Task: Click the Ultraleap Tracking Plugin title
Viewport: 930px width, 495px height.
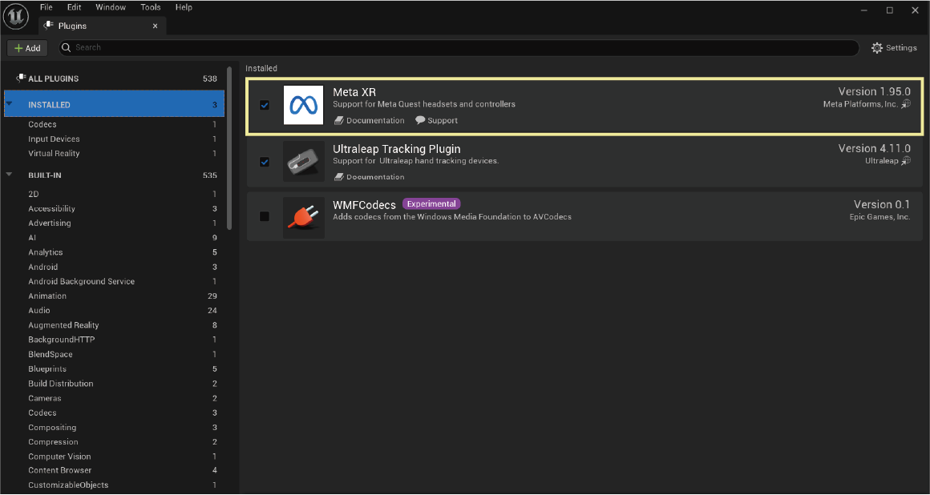Action: [x=397, y=149]
